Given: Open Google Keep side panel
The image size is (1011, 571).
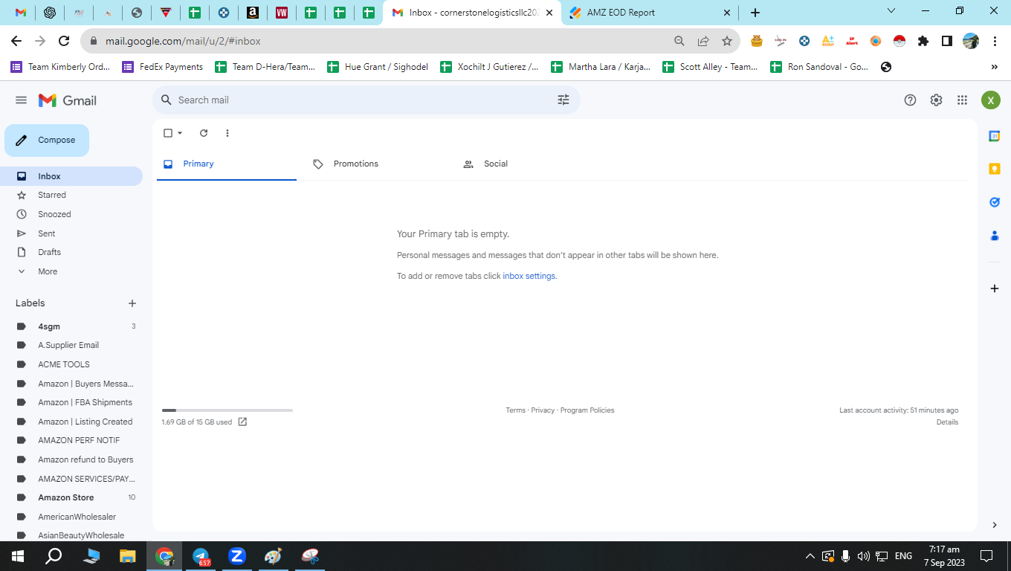Looking at the screenshot, I should [995, 169].
